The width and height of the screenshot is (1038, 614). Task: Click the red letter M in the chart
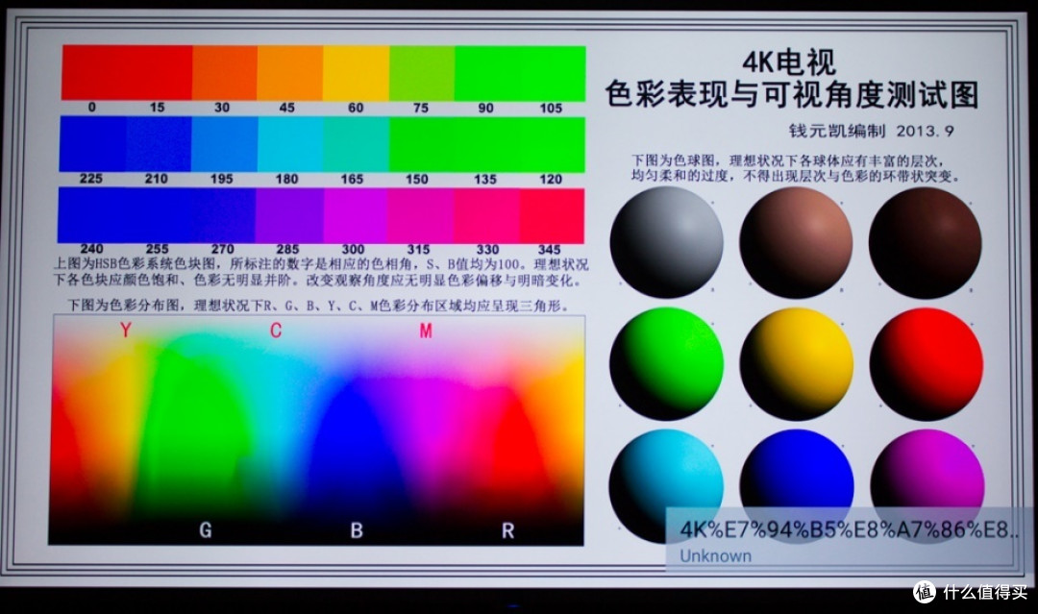426,331
